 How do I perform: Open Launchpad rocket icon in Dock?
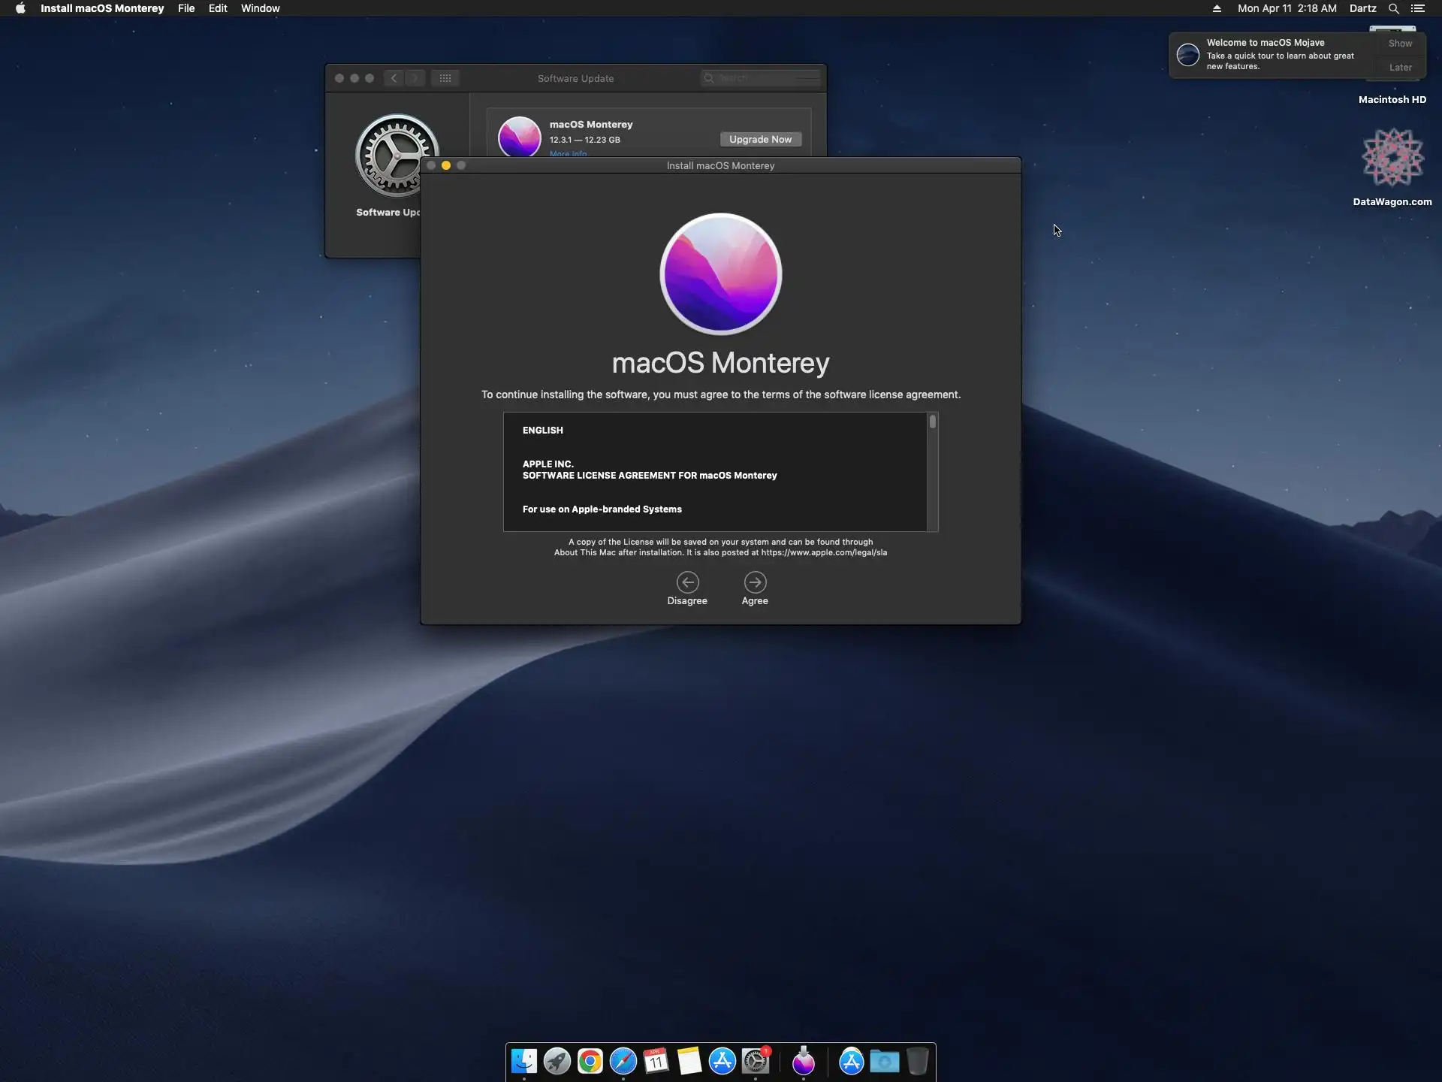[557, 1061]
